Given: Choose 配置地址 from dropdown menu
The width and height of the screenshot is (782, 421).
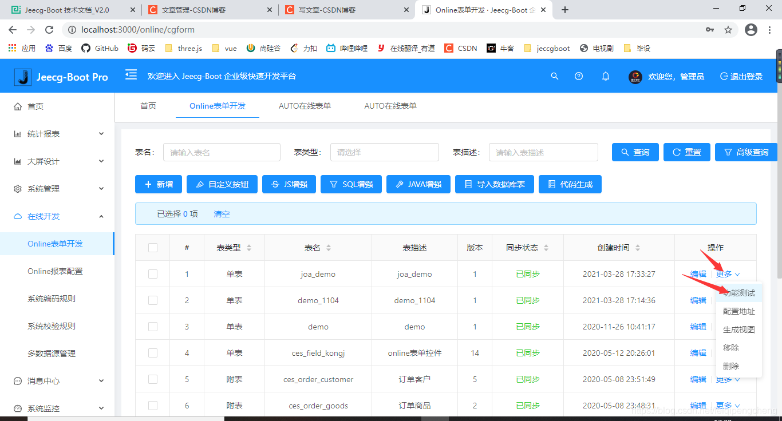Looking at the screenshot, I should pyautogui.click(x=739, y=311).
